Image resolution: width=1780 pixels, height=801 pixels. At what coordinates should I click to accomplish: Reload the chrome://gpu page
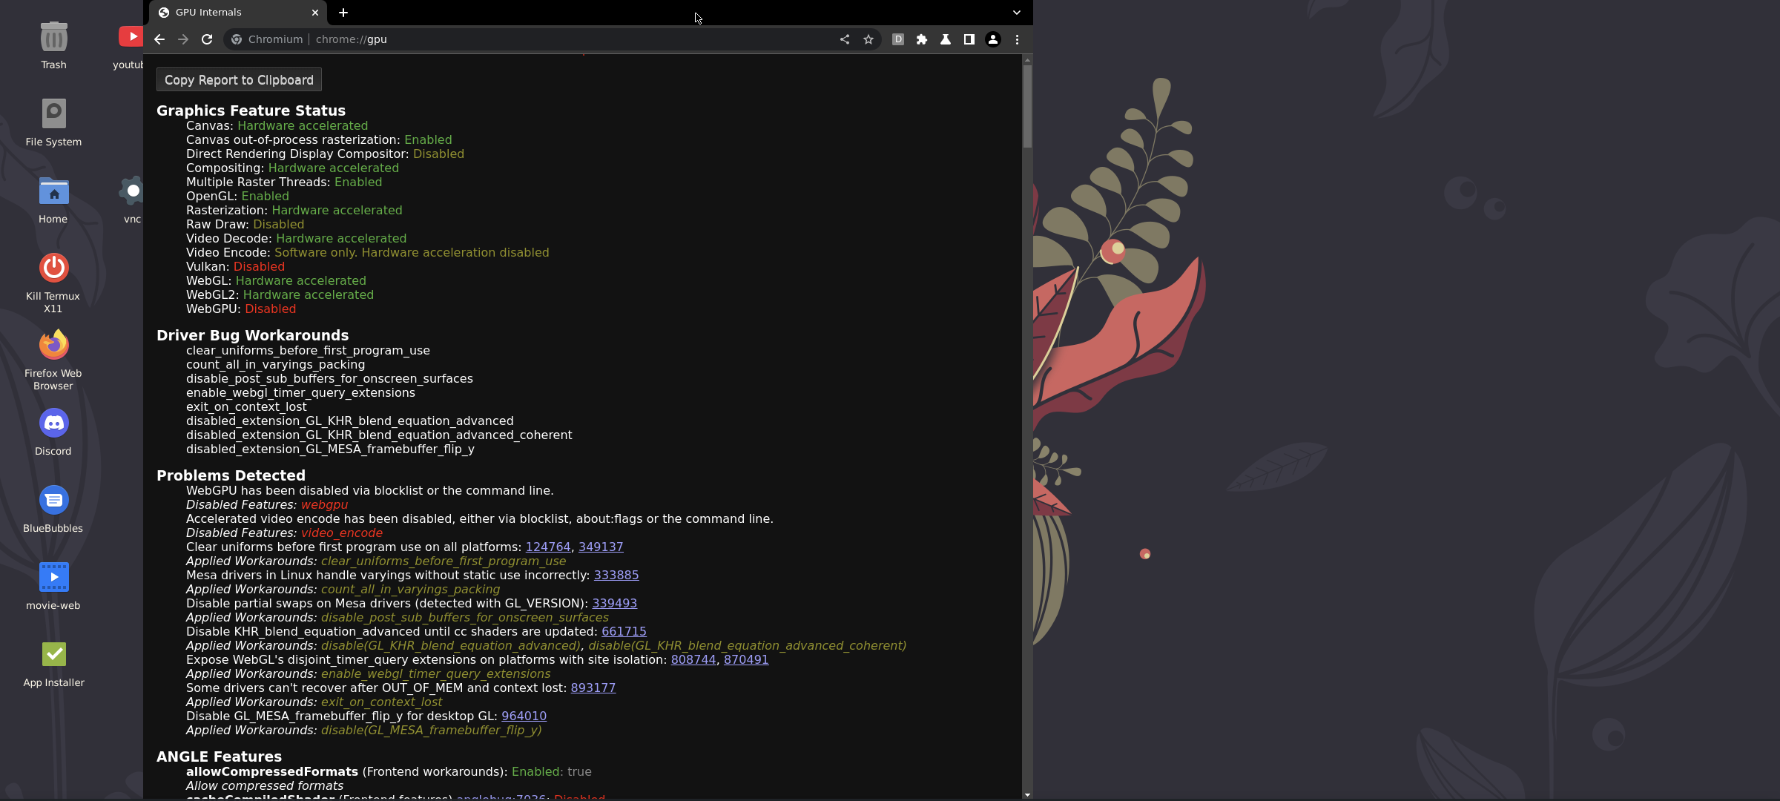[x=207, y=39]
